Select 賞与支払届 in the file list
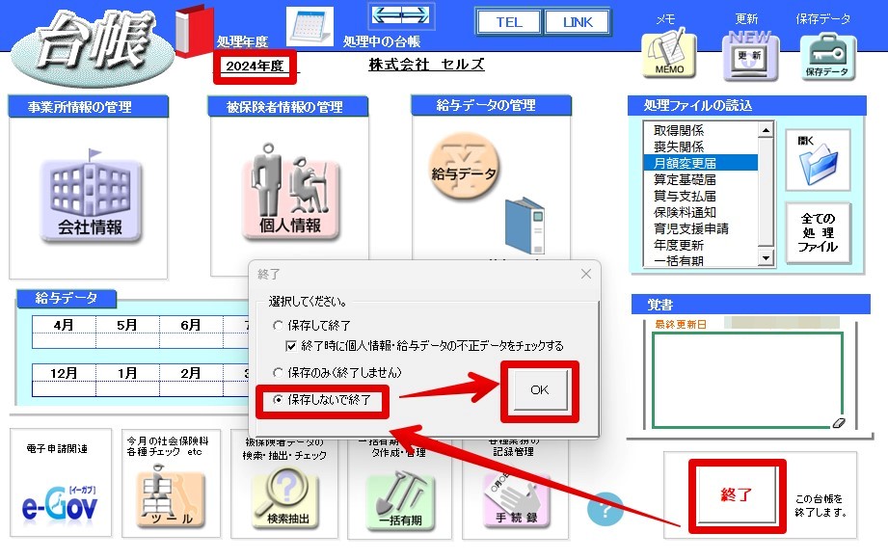The image size is (888, 560). point(701,196)
